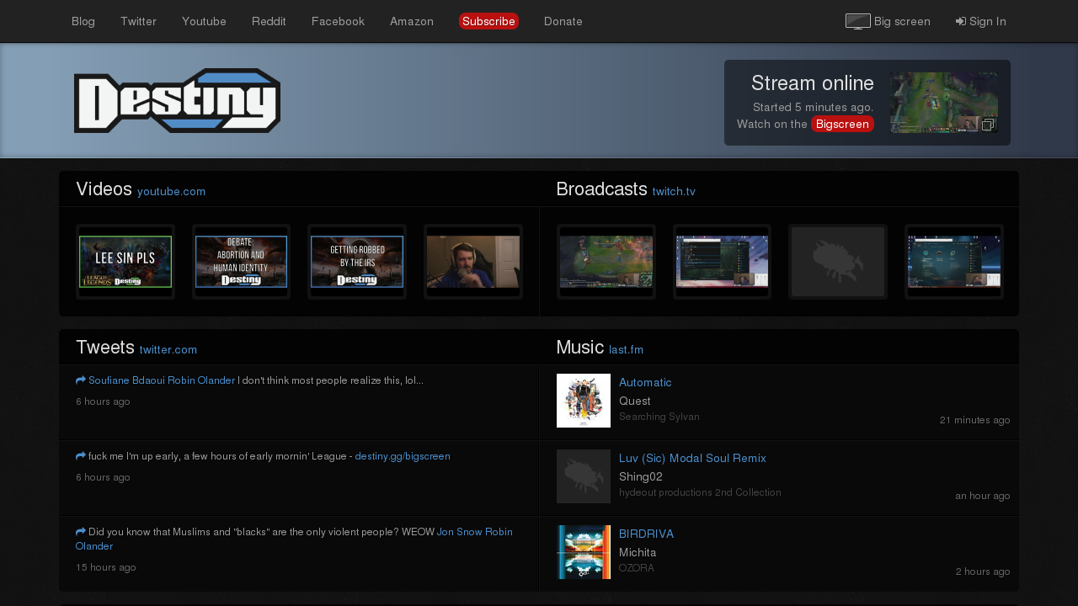Play the Lee Sin Pls video thumbnail

coord(125,262)
